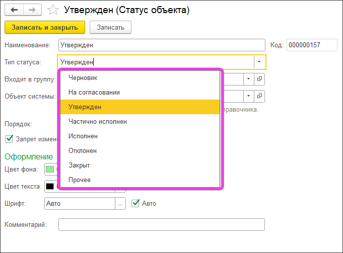
Task: Collapse the Тип статуса dropdown arrow
Action: tap(259, 62)
